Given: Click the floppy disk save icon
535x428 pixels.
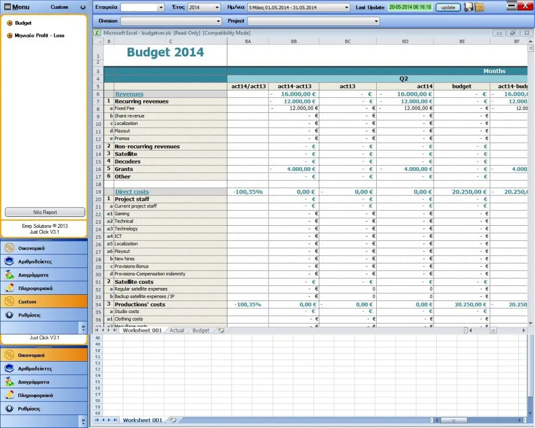Looking at the screenshot, I should (x=469, y=7).
